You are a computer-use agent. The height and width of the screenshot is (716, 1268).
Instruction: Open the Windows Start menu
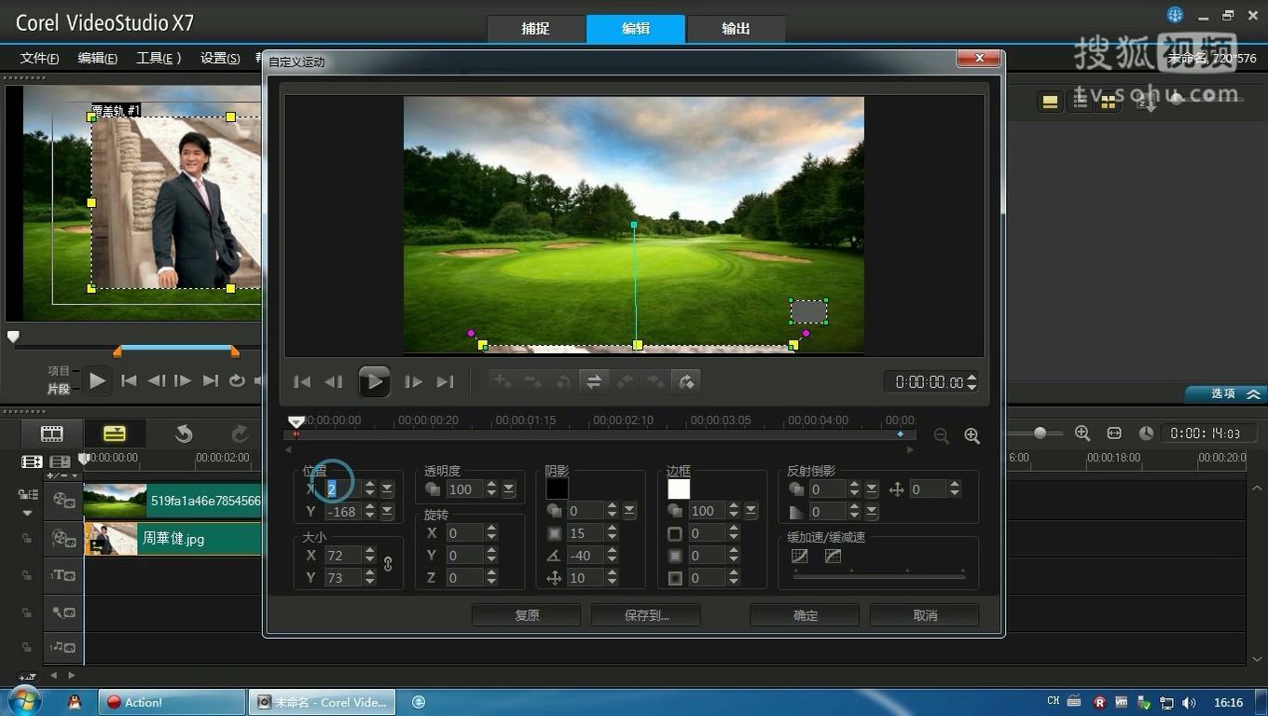click(25, 702)
